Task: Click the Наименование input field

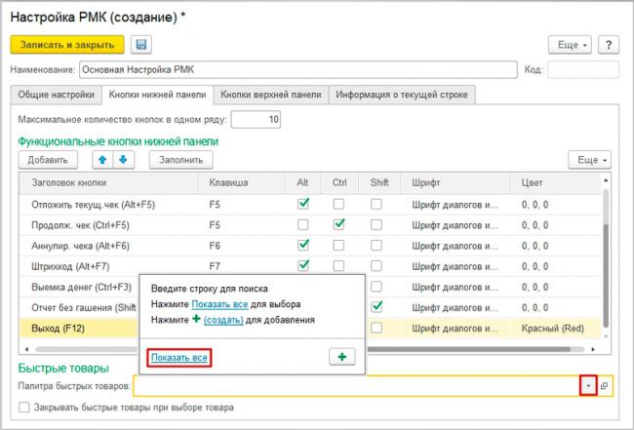Action: point(298,69)
